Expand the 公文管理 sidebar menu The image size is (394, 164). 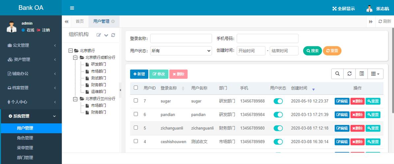pos(31,45)
